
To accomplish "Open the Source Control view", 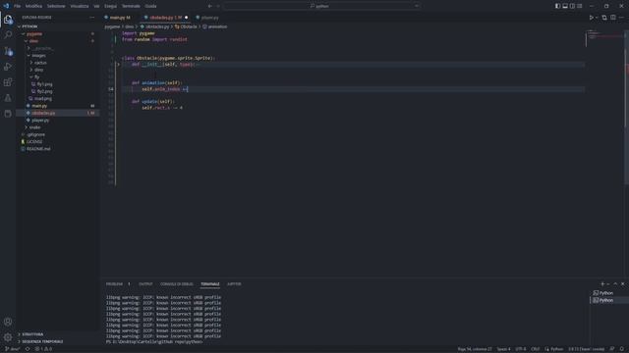I will coord(8,51).
